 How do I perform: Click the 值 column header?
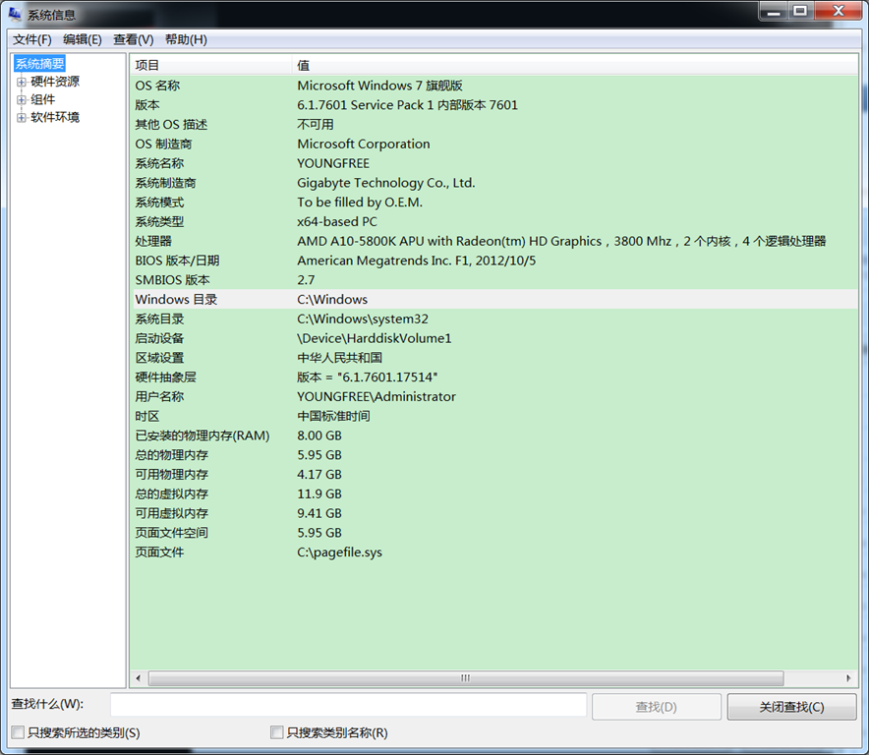tap(575, 66)
